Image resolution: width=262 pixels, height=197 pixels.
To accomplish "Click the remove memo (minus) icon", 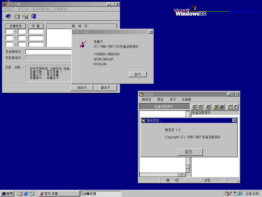I will click(200, 107).
